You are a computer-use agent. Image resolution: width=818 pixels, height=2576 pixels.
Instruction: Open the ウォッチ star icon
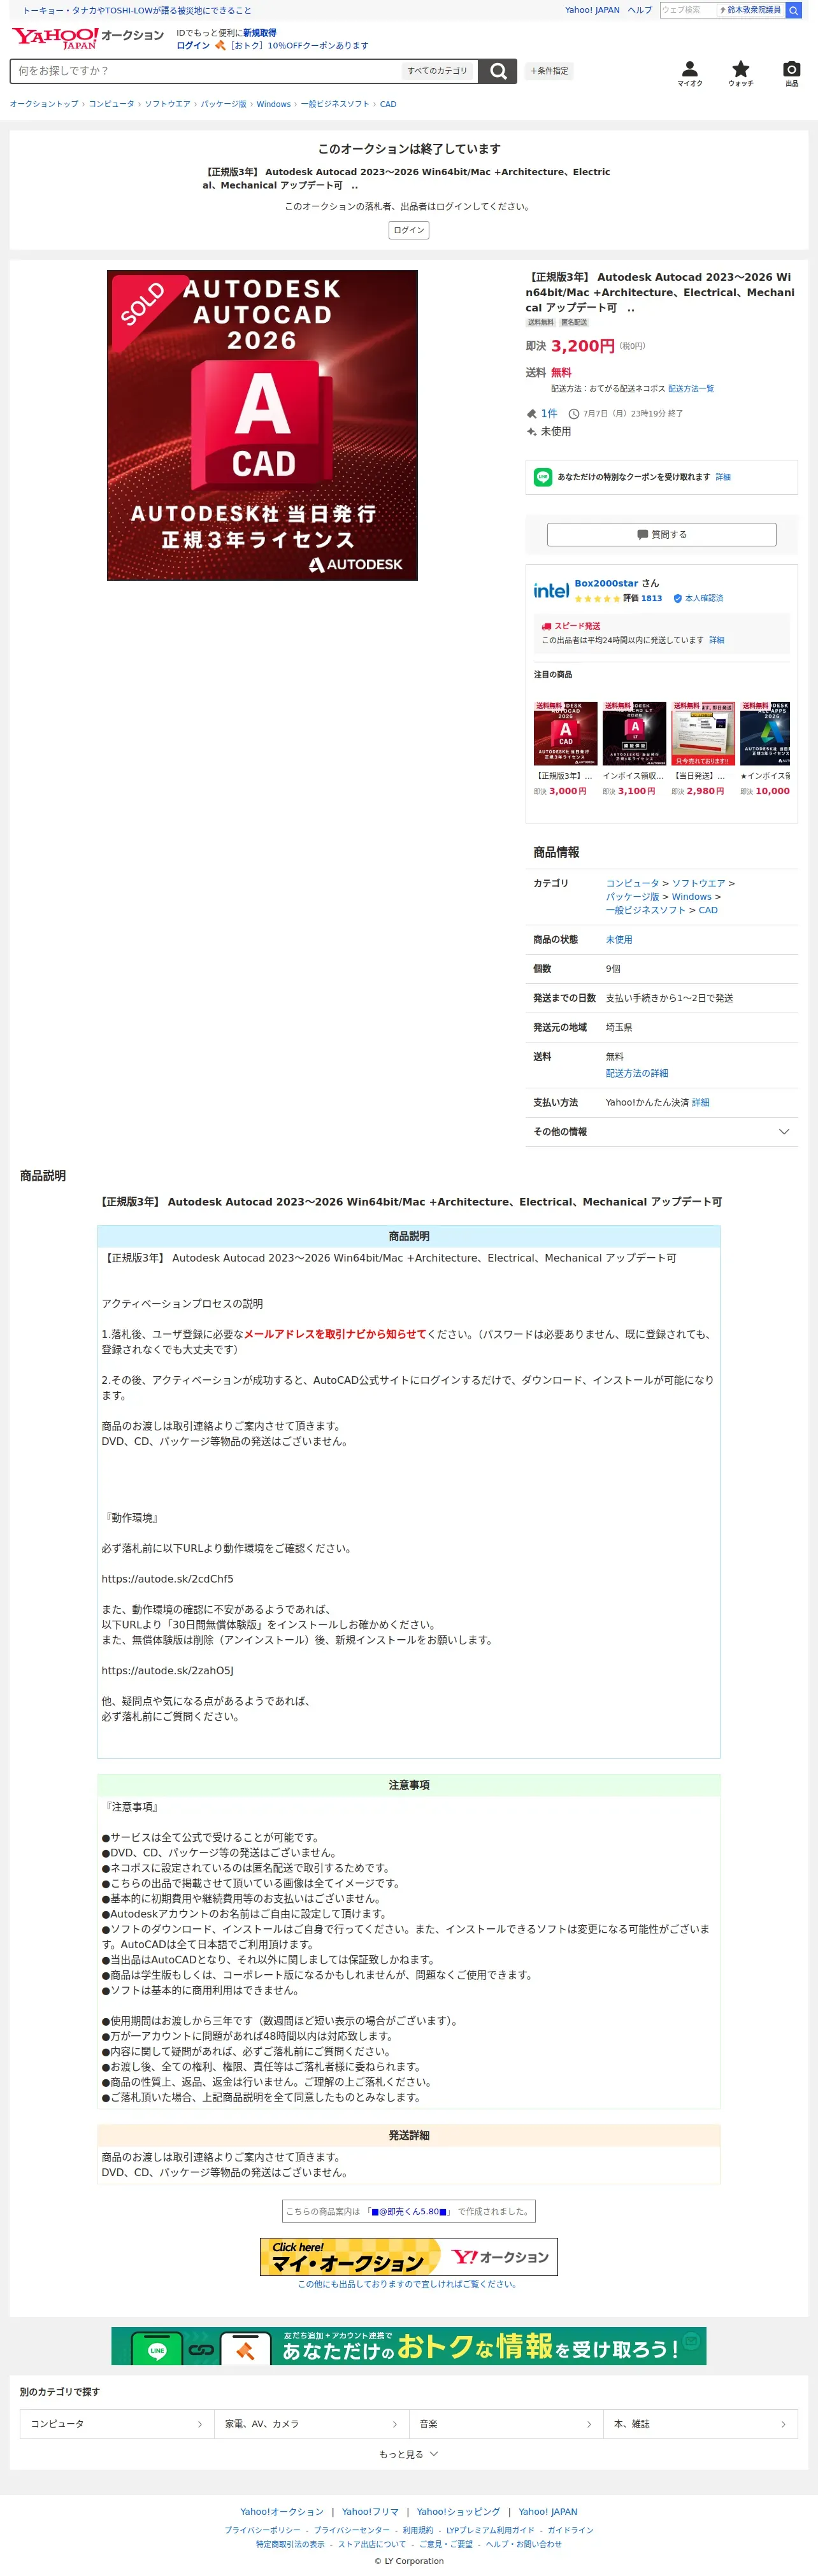coord(740,73)
